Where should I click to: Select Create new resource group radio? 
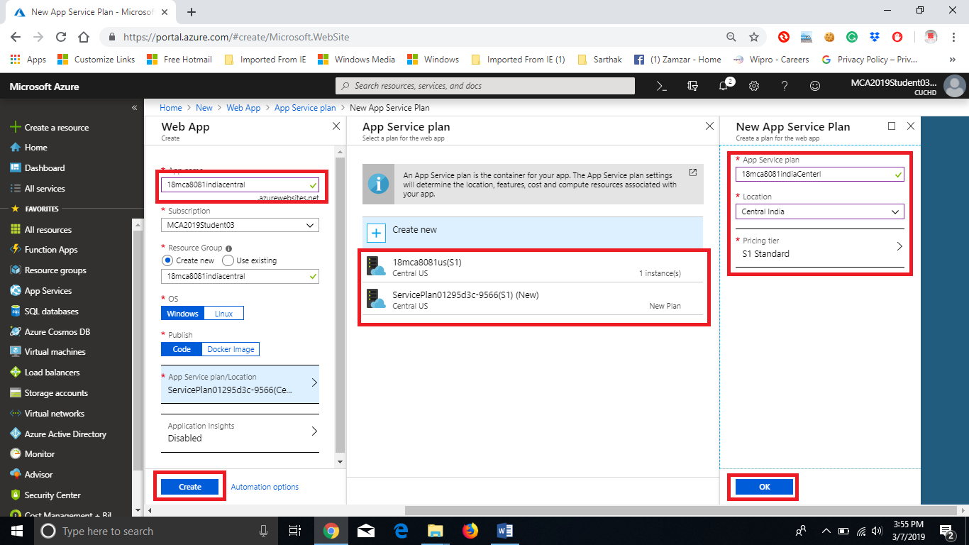coord(167,260)
